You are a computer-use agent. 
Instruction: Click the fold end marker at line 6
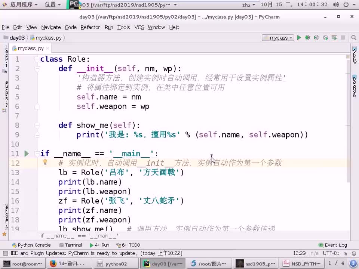[37, 106]
